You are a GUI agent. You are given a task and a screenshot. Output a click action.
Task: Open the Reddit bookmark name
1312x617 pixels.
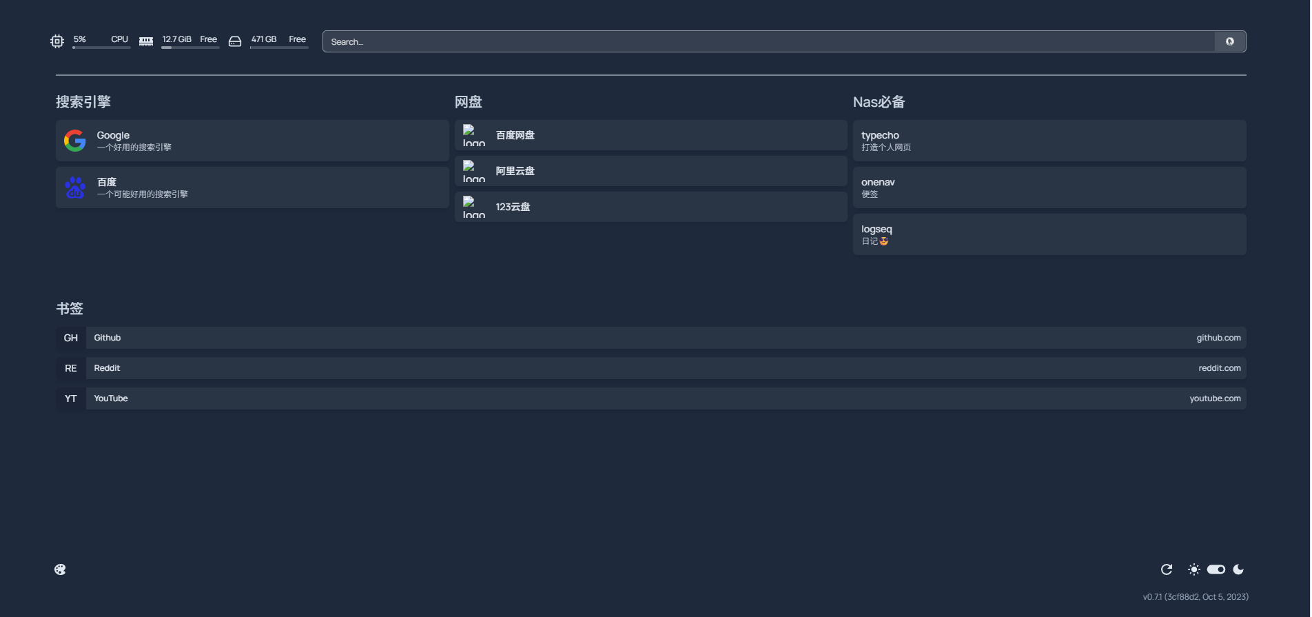107,368
